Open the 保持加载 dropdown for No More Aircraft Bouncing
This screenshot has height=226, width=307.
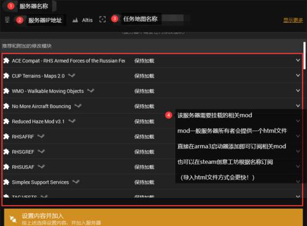click(x=144, y=106)
